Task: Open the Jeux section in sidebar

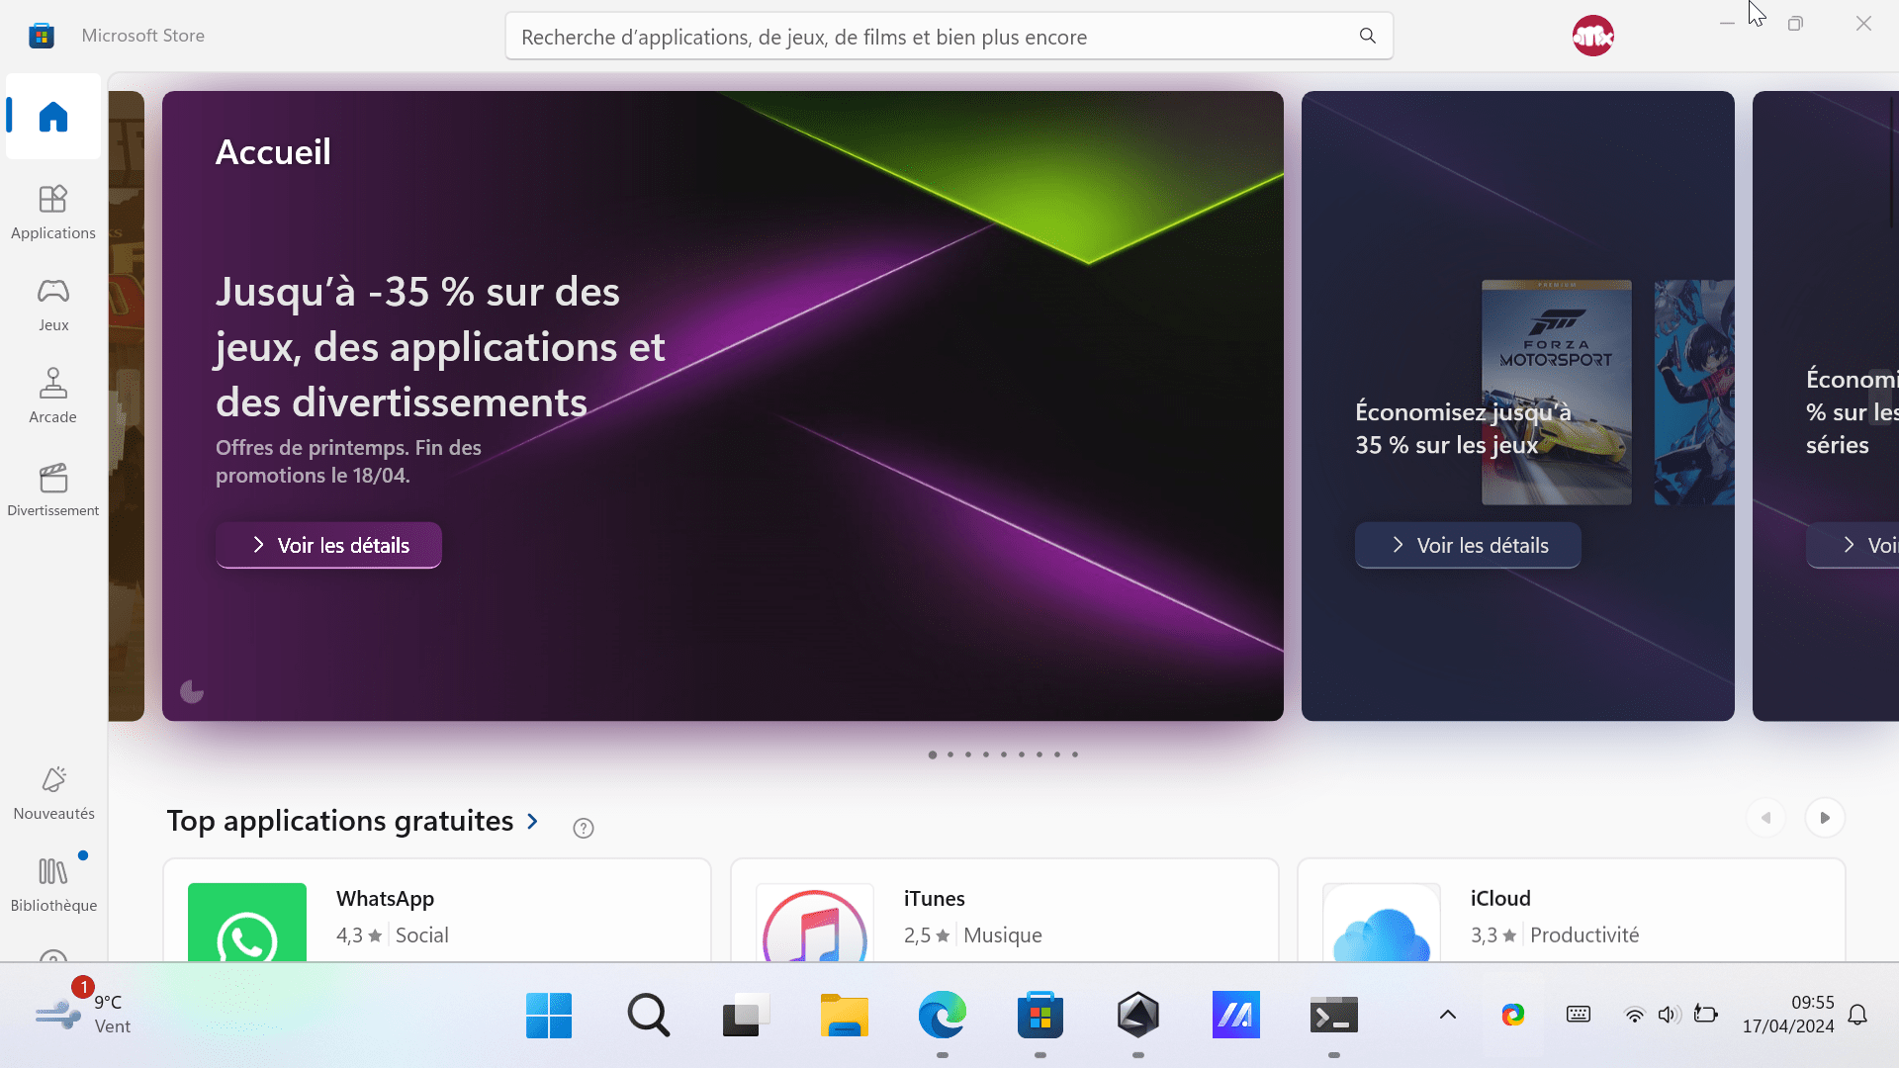Action: [53, 305]
